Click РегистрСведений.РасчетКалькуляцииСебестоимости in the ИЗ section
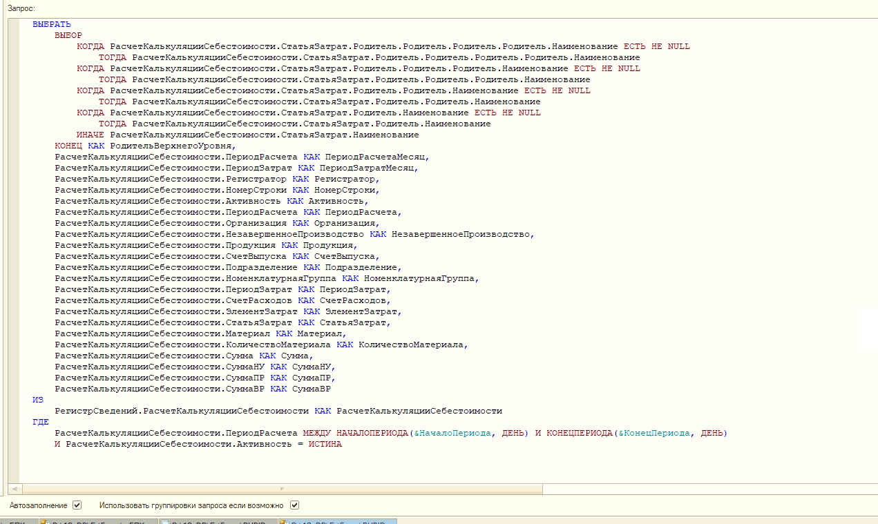Screen dimensions: 878x524 pos(182,411)
